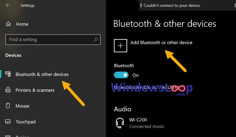Select the Printers & scanners icon
The width and height of the screenshot is (236, 137).
click(x=8, y=90)
